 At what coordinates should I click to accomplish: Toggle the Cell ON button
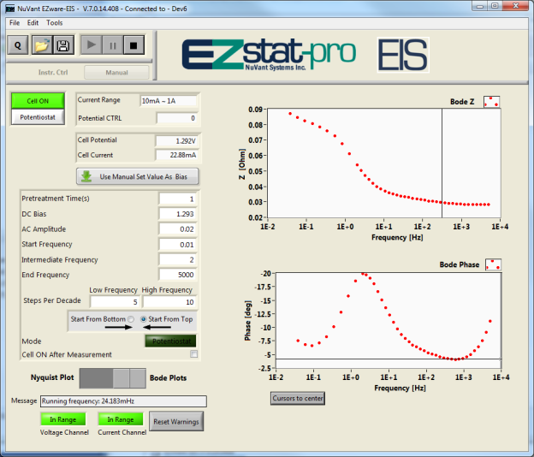(x=38, y=101)
